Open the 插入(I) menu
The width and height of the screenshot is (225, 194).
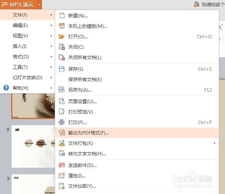pyautogui.click(x=27, y=46)
